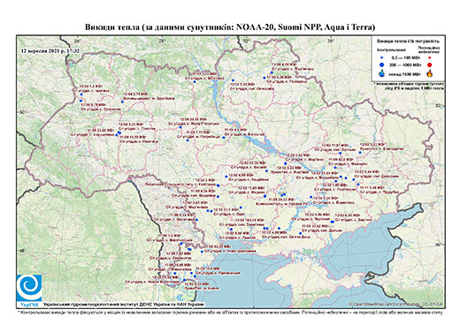Click the OpenStreetMap contributors attribution
Viewport: 460px width, 325px height.
pyautogui.click(x=396, y=304)
